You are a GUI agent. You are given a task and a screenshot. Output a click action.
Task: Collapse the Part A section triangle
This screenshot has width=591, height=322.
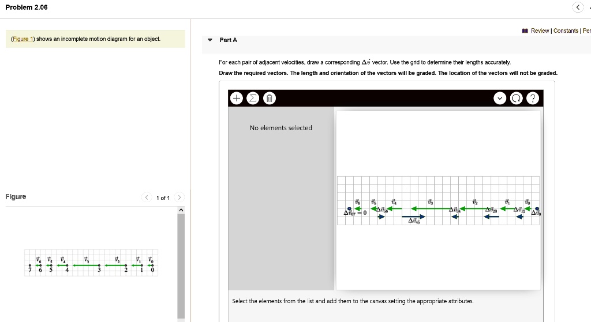pos(210,40)
